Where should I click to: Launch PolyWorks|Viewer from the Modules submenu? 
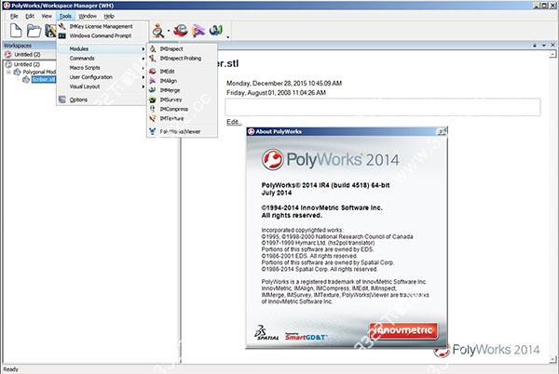coord(182,132)
